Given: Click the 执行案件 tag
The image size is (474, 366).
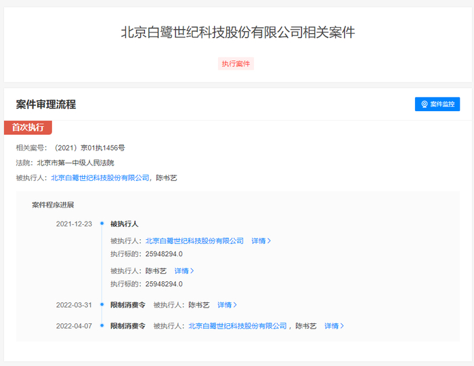Looking at the screenshot, I should [236, 64].
